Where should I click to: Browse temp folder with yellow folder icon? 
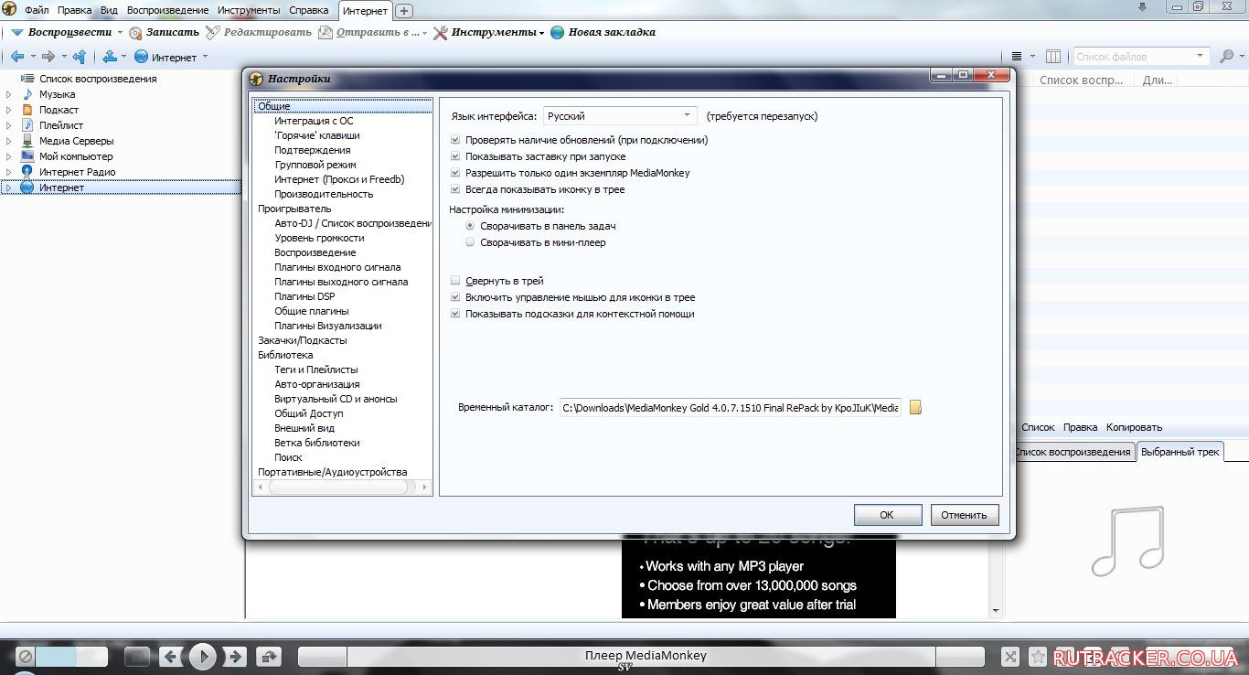pos(915,408)
